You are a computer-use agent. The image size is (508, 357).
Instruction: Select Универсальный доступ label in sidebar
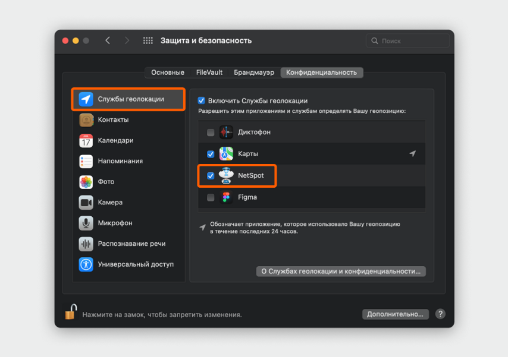pos(136,264)
